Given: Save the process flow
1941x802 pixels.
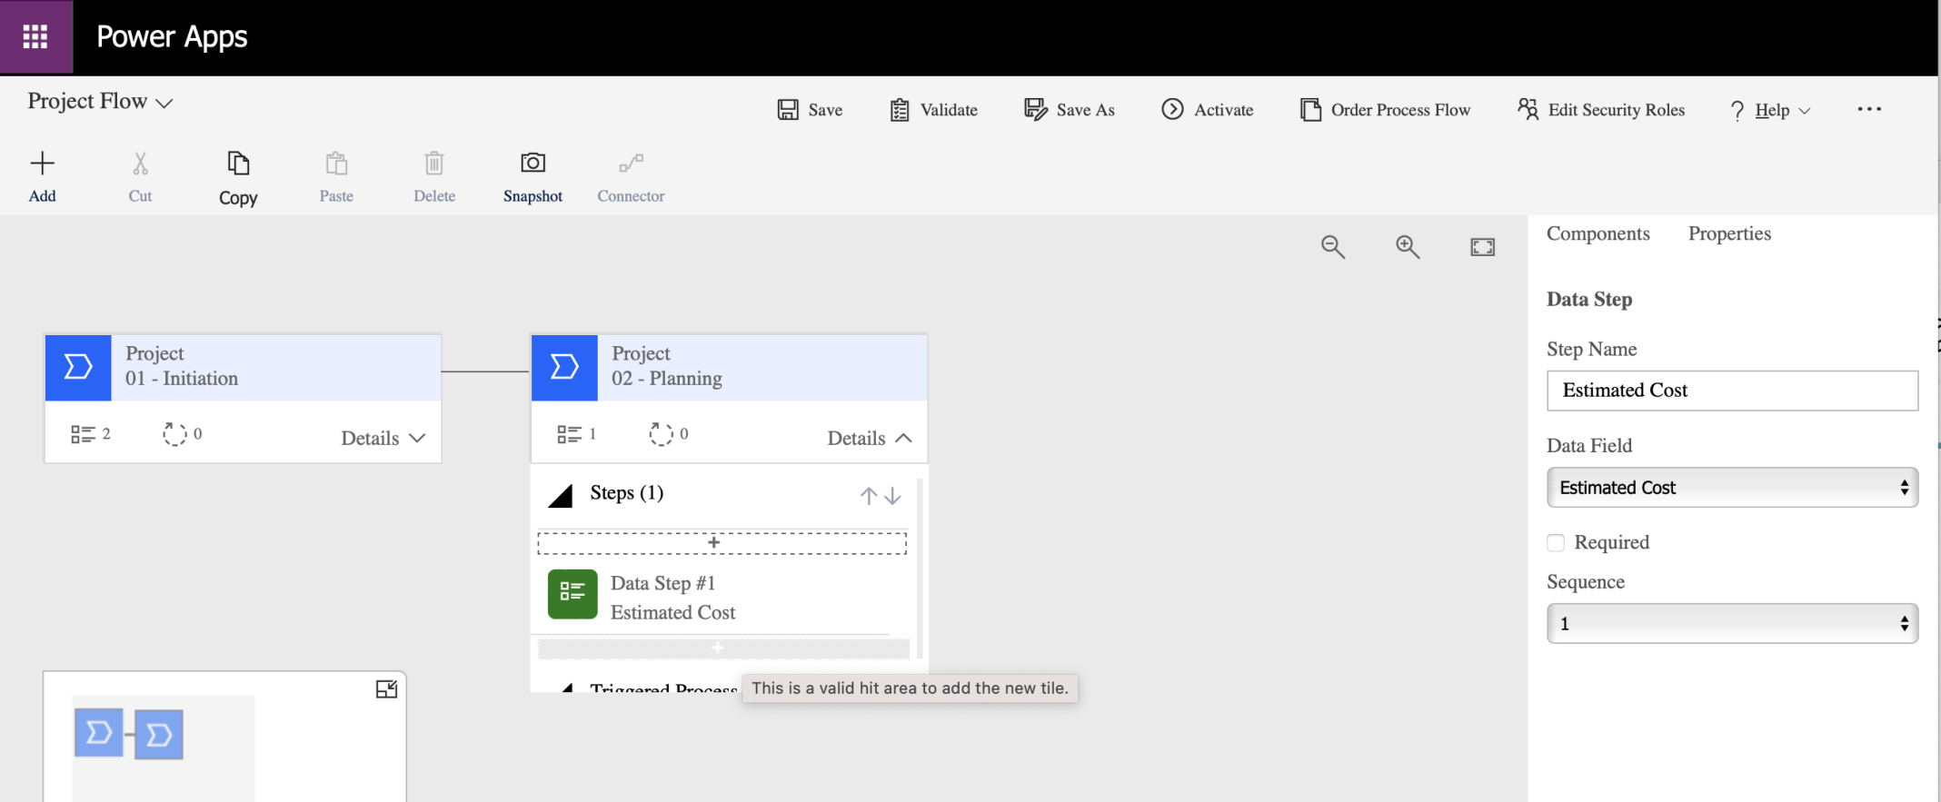Looking at the screenshot, I should click(810, 110).
